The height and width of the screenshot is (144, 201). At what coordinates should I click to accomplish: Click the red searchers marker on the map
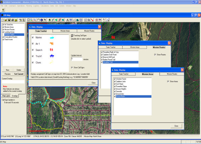point(113,37)
